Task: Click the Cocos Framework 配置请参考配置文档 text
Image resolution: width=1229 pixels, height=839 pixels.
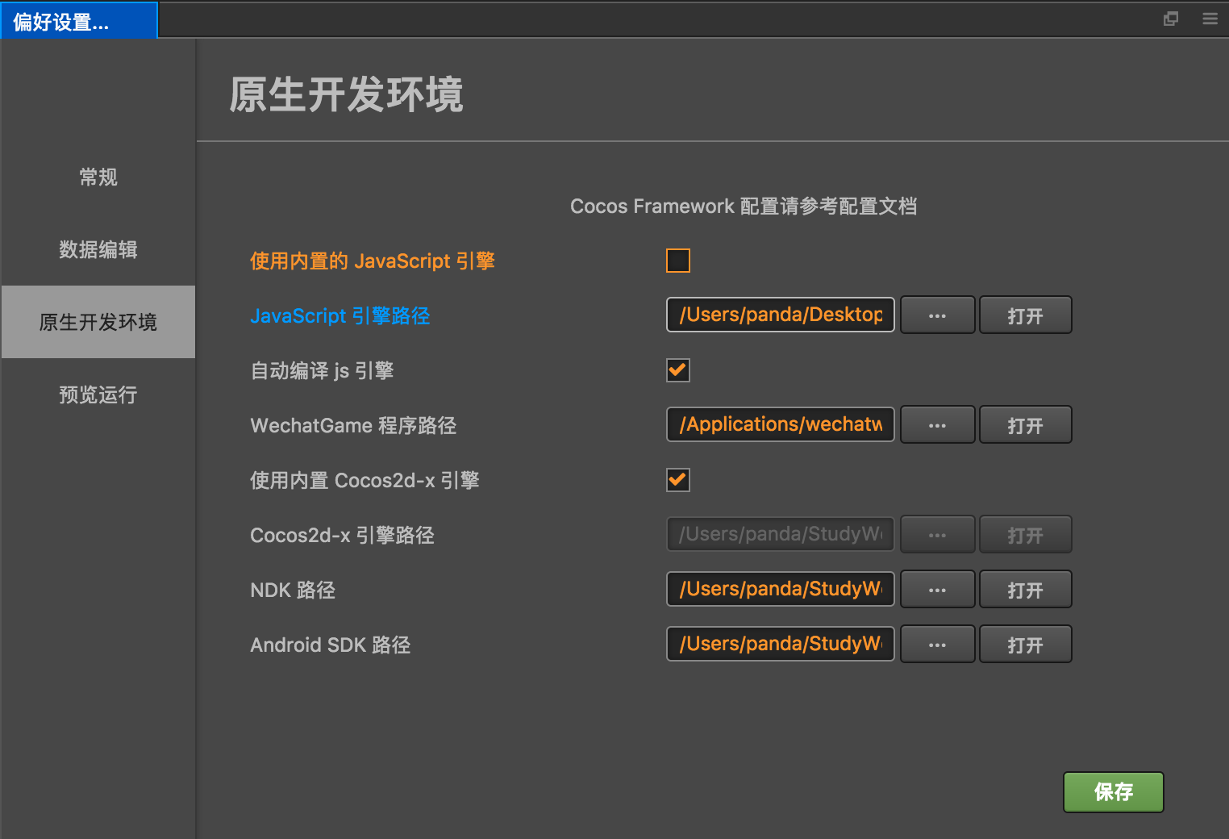Action: tap(744, 207)
